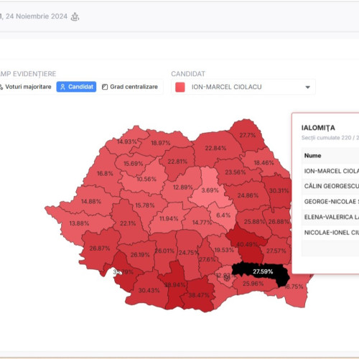
Task: Select the county with 25.96%
Action: click(x=253, y=284)
